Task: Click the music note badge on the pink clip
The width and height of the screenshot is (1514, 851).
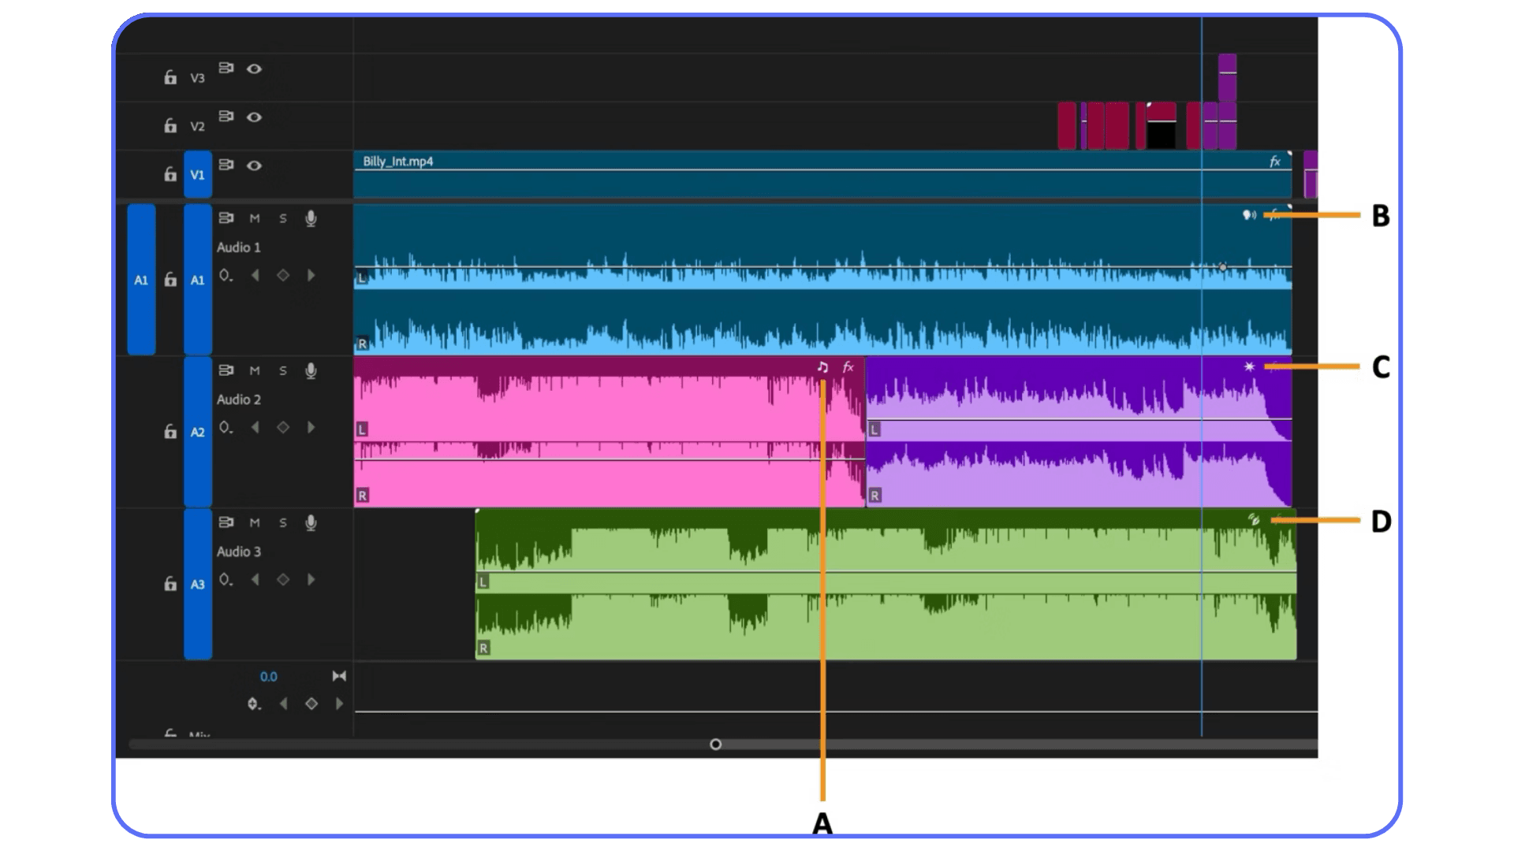Action: [821, 366]
